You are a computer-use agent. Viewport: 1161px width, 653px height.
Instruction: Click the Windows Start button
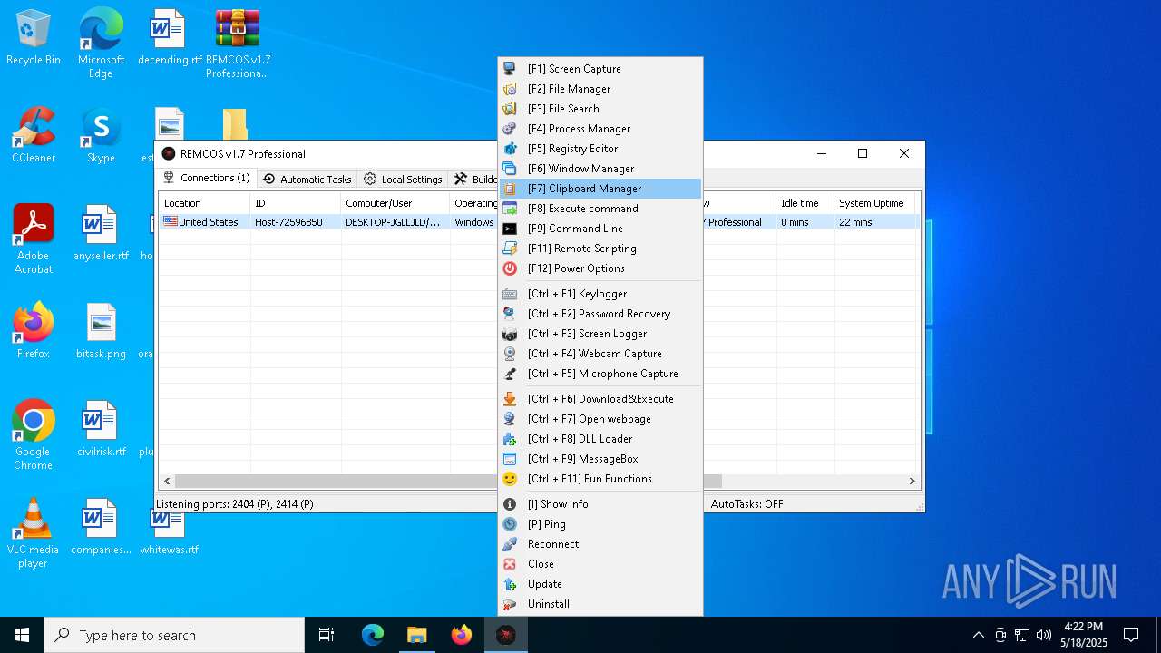tap(22, 635)
